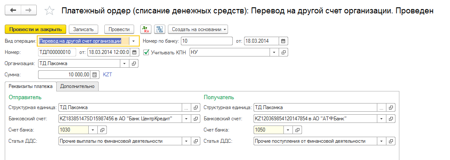Click the Записать button
Image resolution: width=450 pixels, height=160 pixels.
click(84, 29)
